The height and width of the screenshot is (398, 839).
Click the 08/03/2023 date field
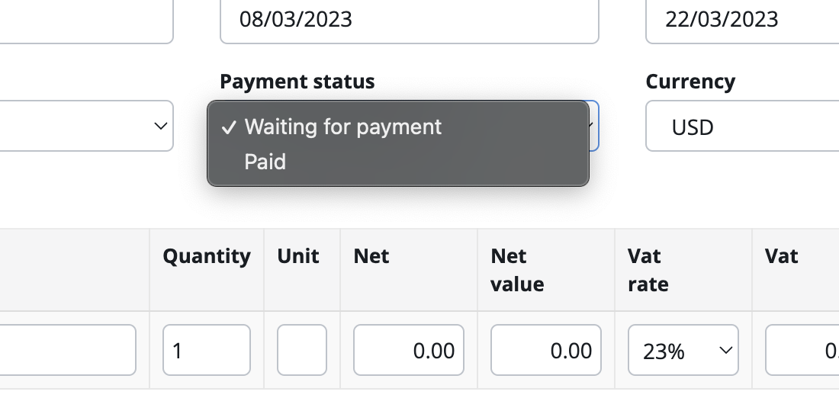[x=409, y=20]
